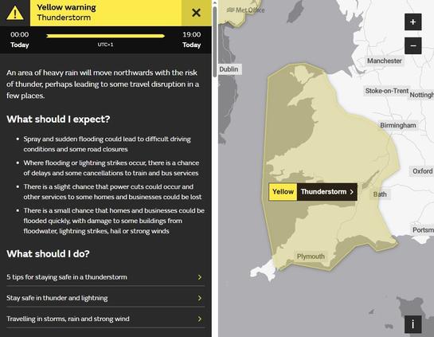Click the warning triangle icon
The width and height of the screenshot is (434, 337).
[x=15, y=13]
